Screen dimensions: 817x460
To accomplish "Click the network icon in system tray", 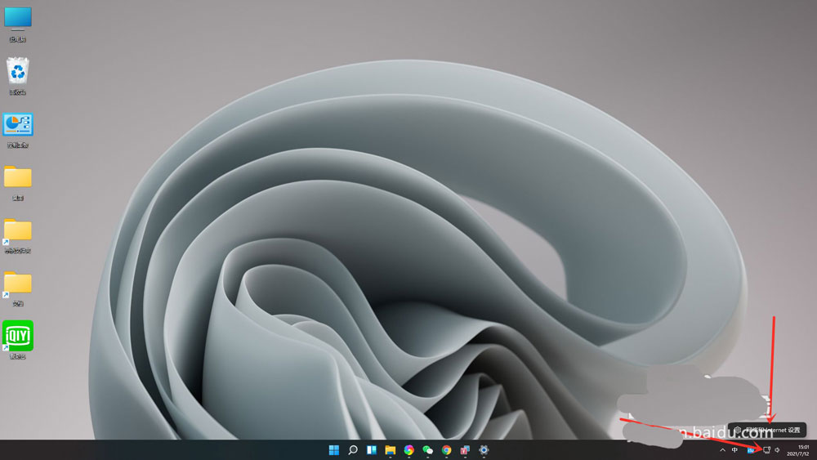I will (766, 450).
